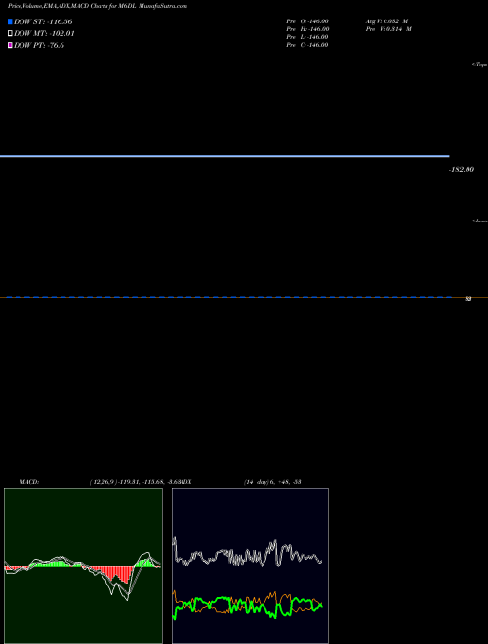Click the 'MACD:' heading label
The image size is (488, 644).
pyautogui.click(x=29, y=482)
